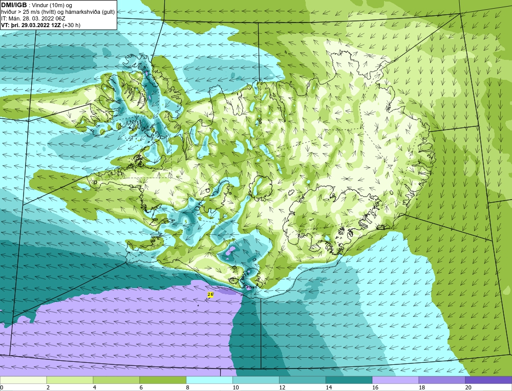Click the hviður > 25 m/s description line
This screenshot has height=391, width=512.
pyautogui.click(x=58, y=12)
